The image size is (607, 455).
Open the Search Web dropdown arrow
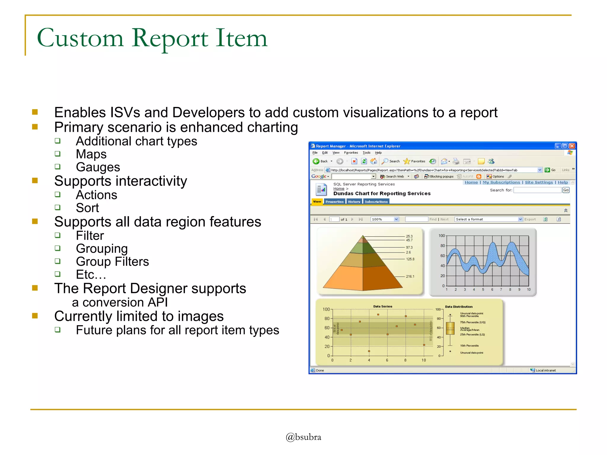tap(408, 177)
